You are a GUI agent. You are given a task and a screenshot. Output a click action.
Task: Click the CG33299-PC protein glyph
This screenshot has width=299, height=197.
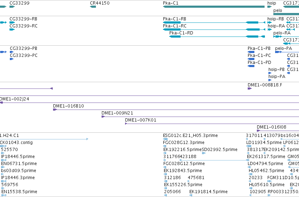point(12,59)
